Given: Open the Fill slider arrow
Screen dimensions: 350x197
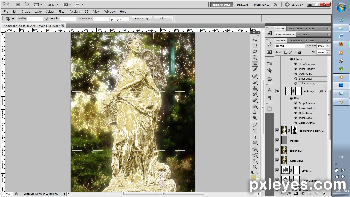Looking at the screenshot, I should tap(328, 52).
